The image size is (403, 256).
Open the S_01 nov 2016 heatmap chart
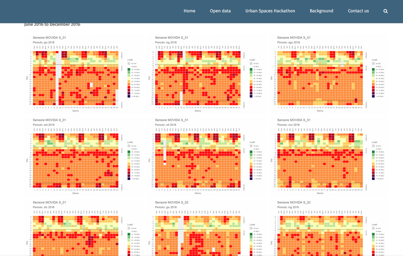[320, 160]
